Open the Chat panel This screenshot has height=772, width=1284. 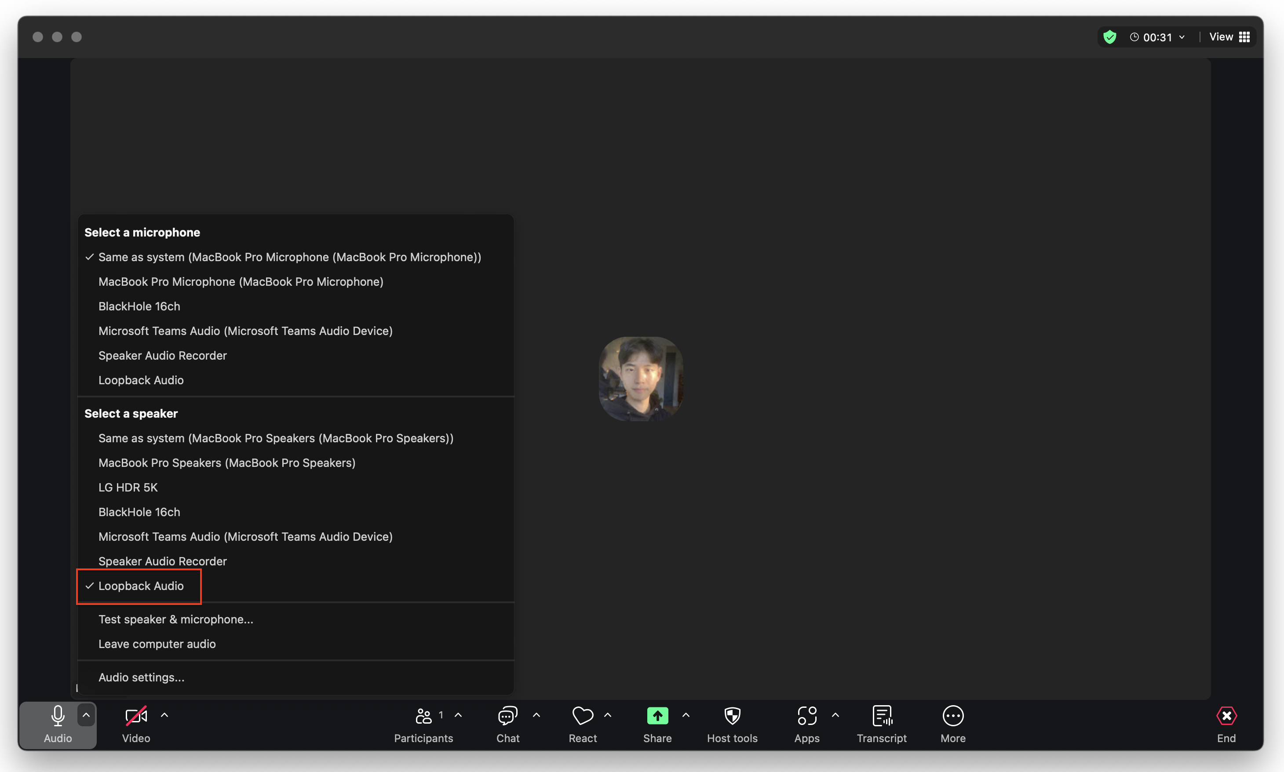tap(507, 716)
